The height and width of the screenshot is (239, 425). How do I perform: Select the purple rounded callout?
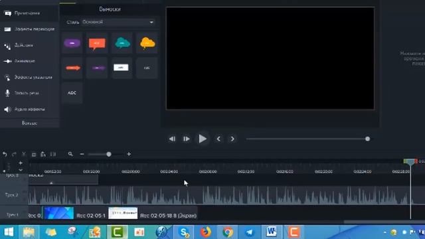pos(72,43)
